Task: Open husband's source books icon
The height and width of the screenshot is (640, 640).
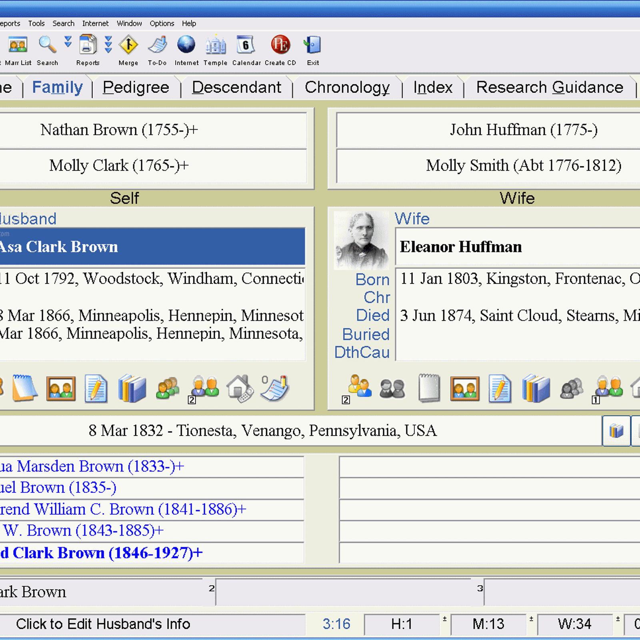Action: pos(132,388)
